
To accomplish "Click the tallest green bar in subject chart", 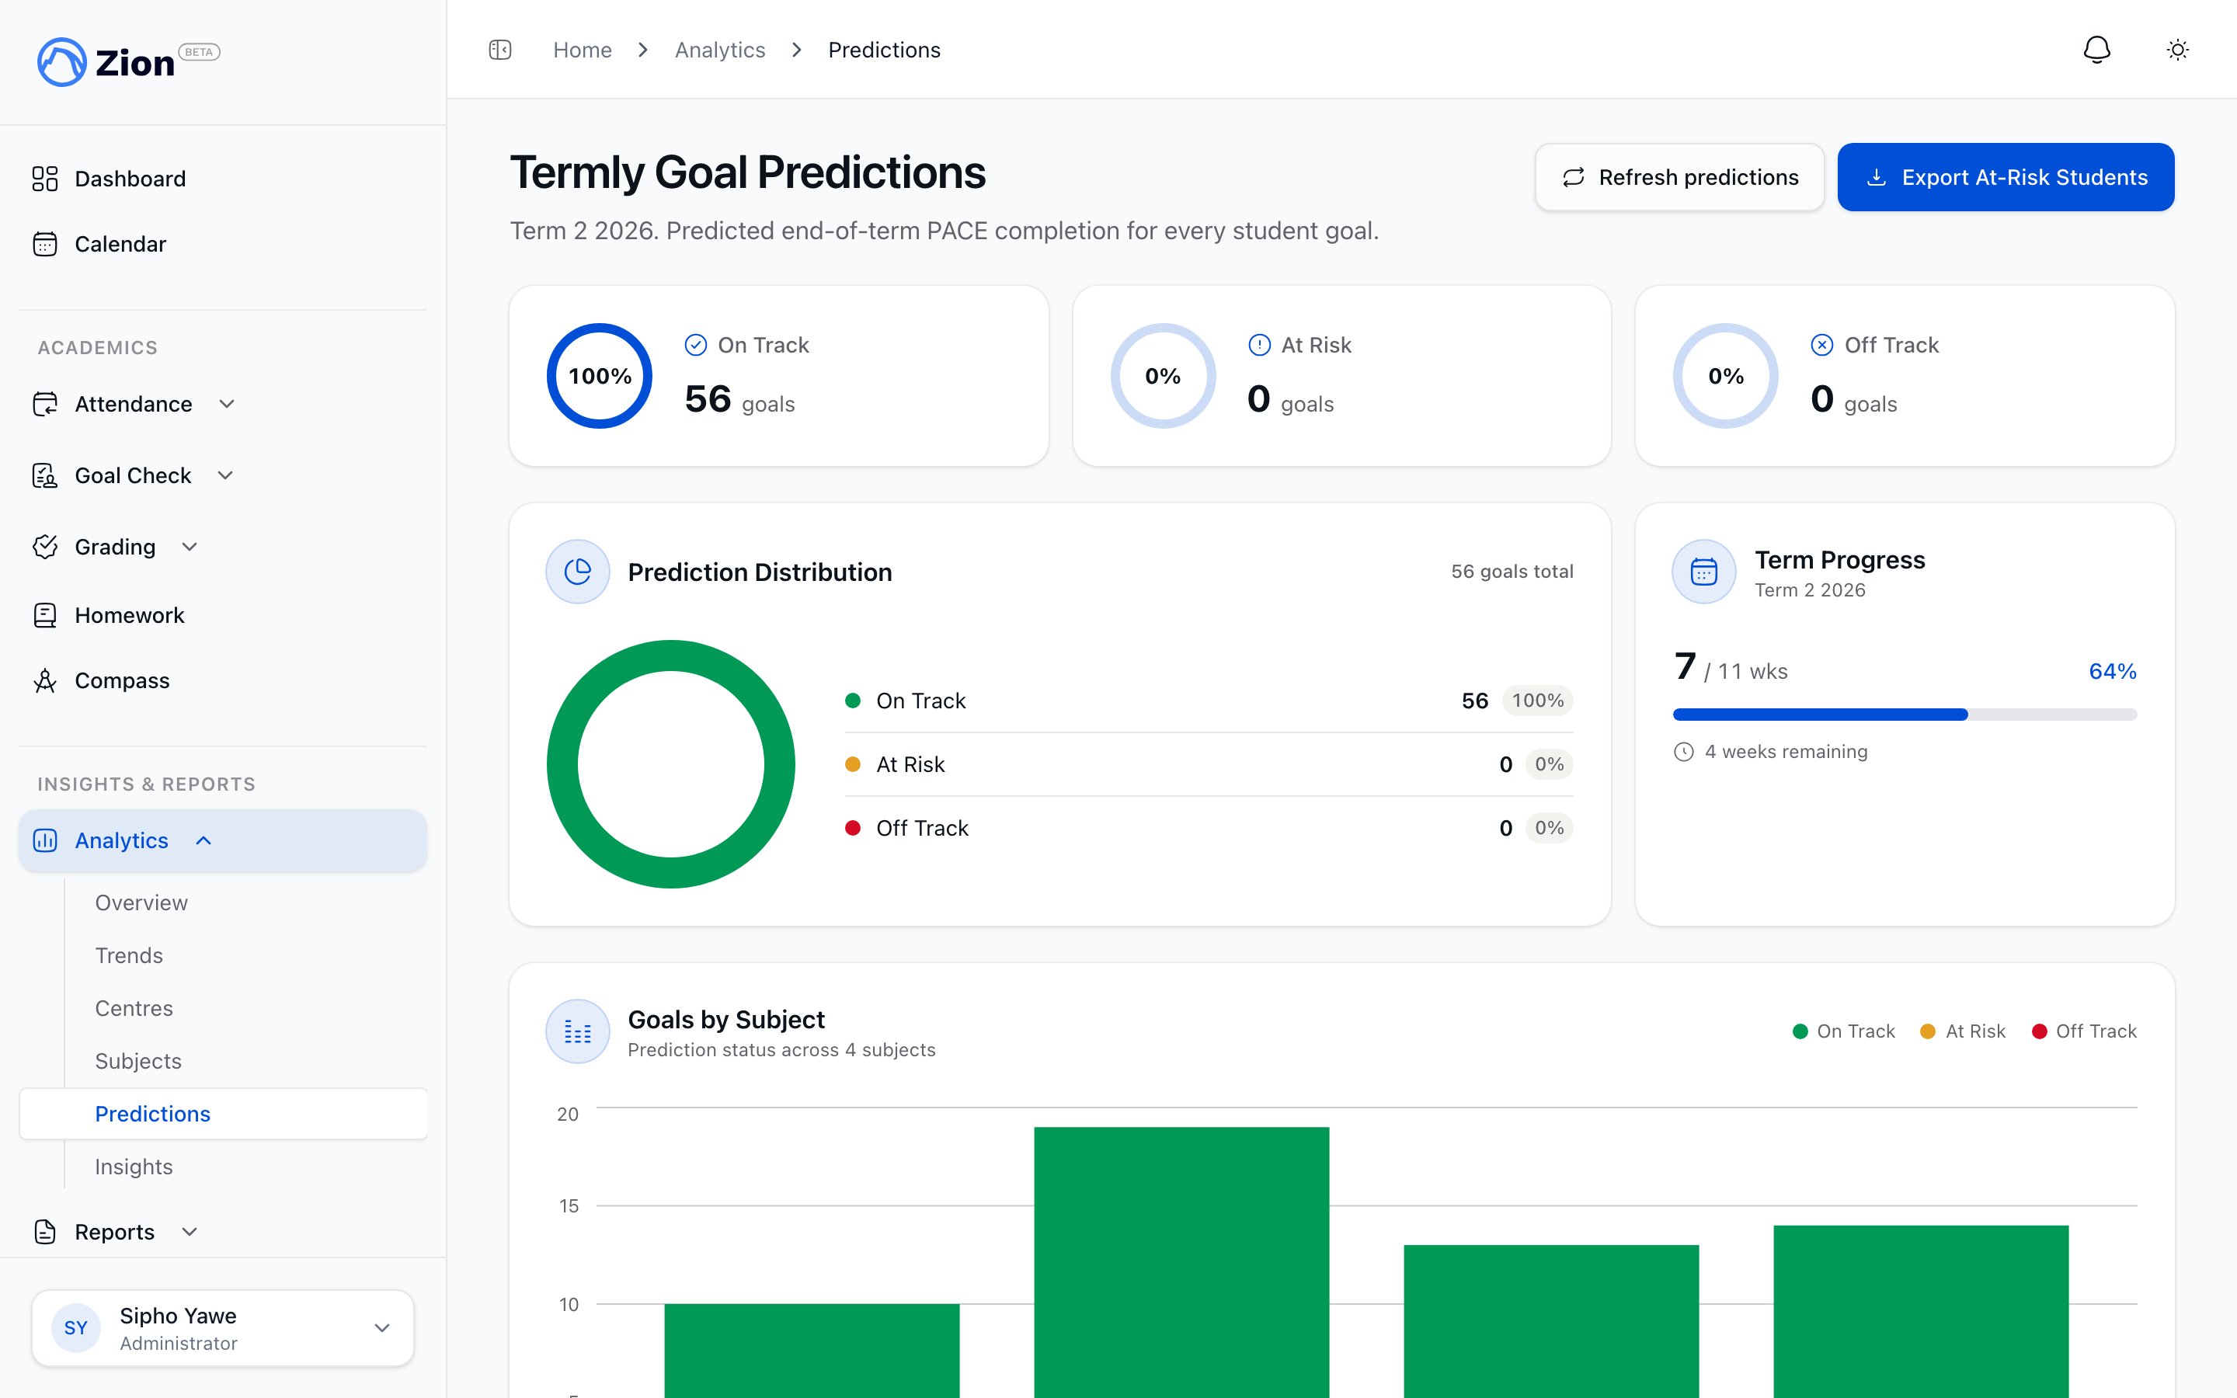I will point(1181,1262).
